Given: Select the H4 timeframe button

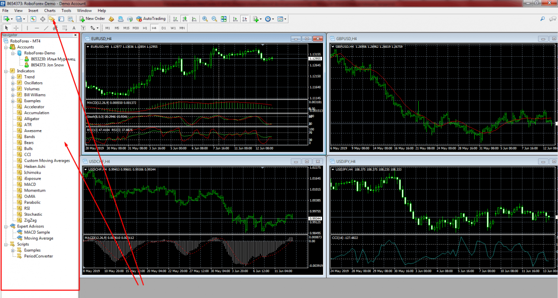Looking at the screenshot, I should pos(154,28).
